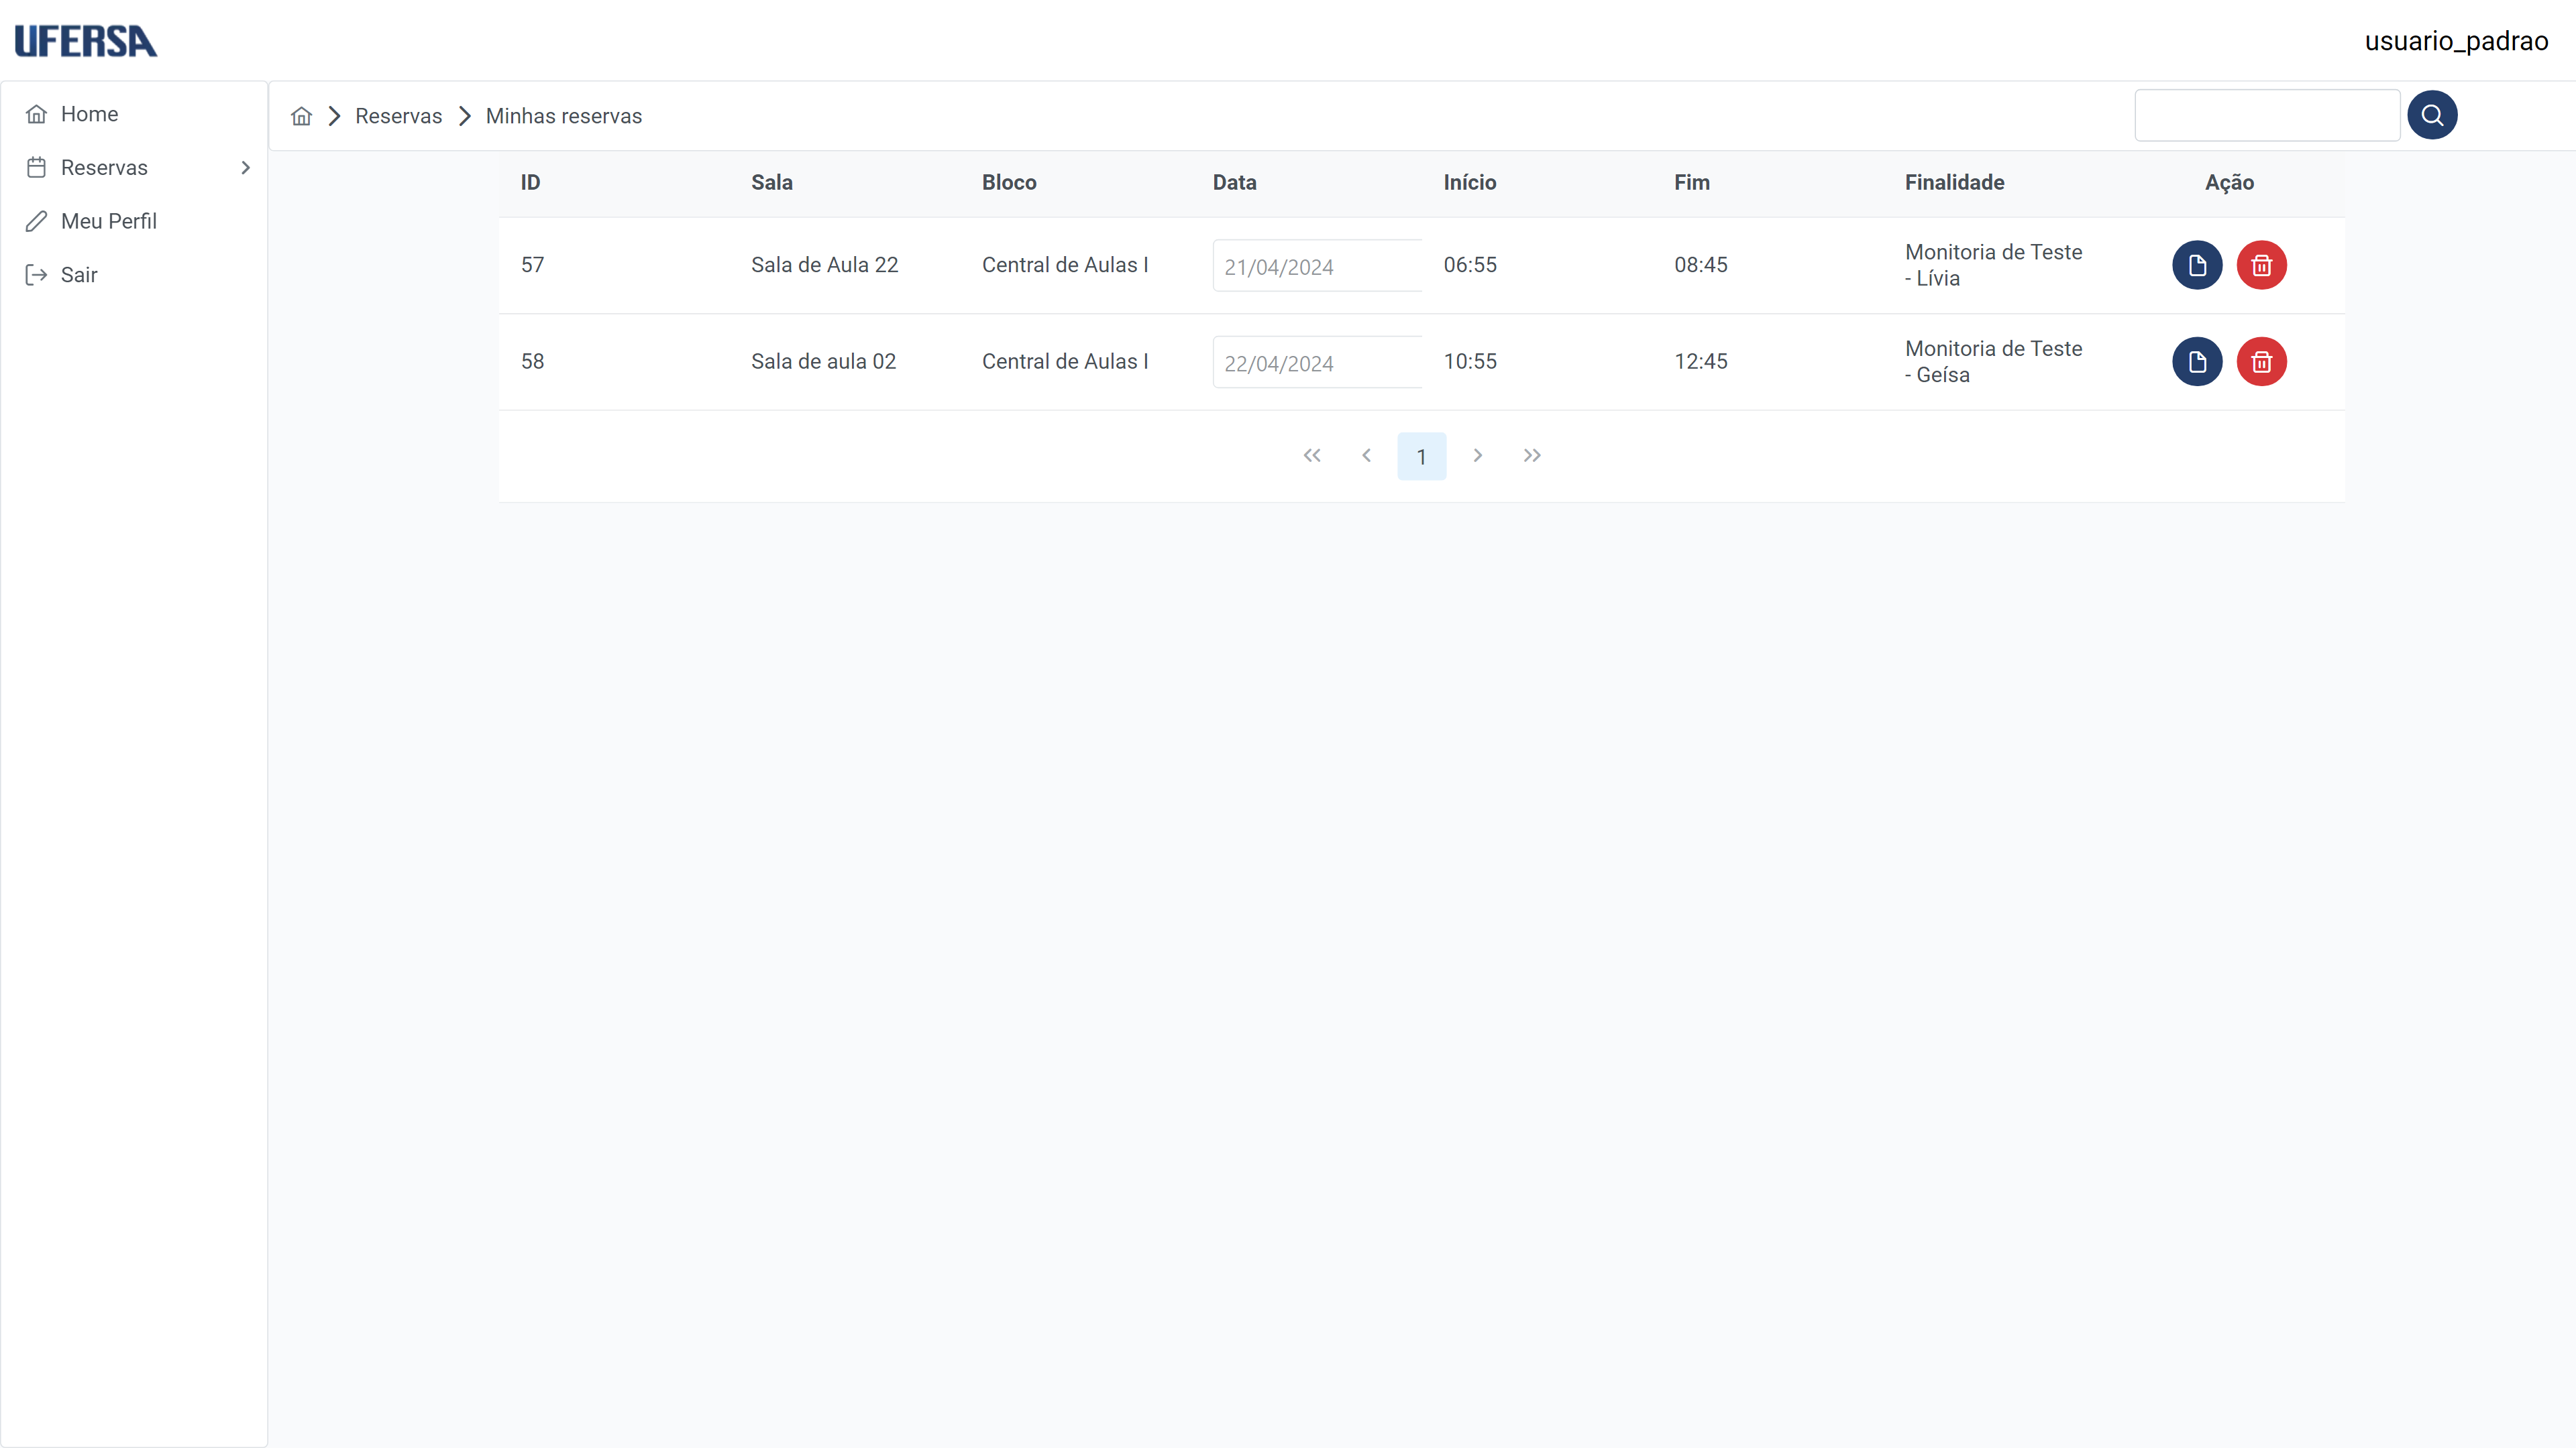
Task: Click the Meu Perfil pencil icon
Action: point(37,221)
